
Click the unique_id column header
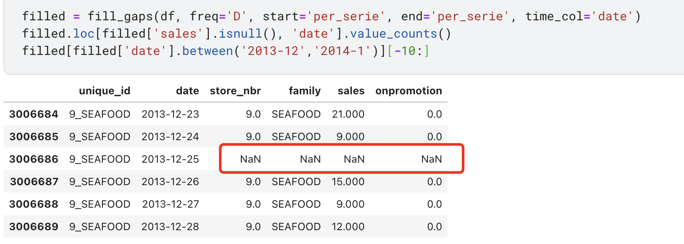(x=104, y=91)
